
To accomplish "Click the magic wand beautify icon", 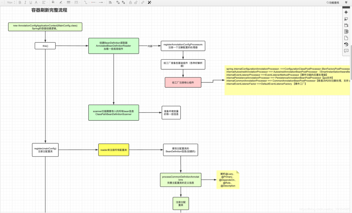I will 150,3.
